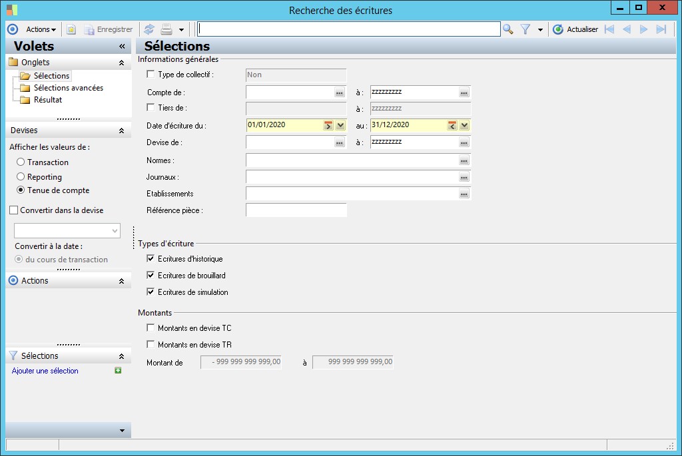The image size is (682, 456).
Task: Open Sélections avancées tab in tree
Action: click(69, 88)
